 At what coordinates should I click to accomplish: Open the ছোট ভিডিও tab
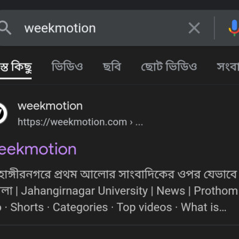169,66
